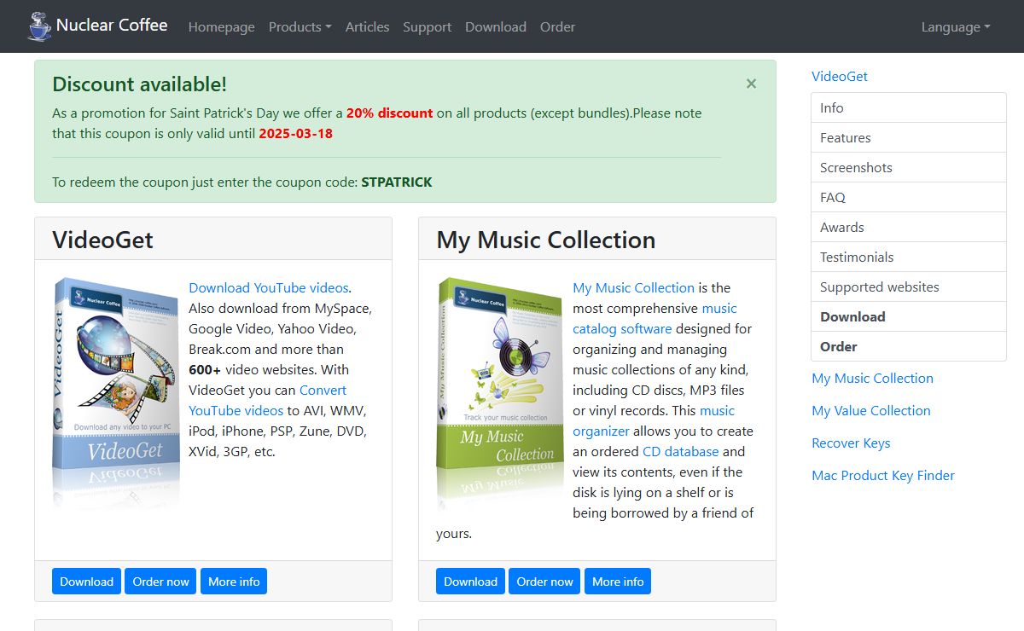Open Articles in the top navigation
This screenshot has height=631, width=1024.
coord(367,26)
